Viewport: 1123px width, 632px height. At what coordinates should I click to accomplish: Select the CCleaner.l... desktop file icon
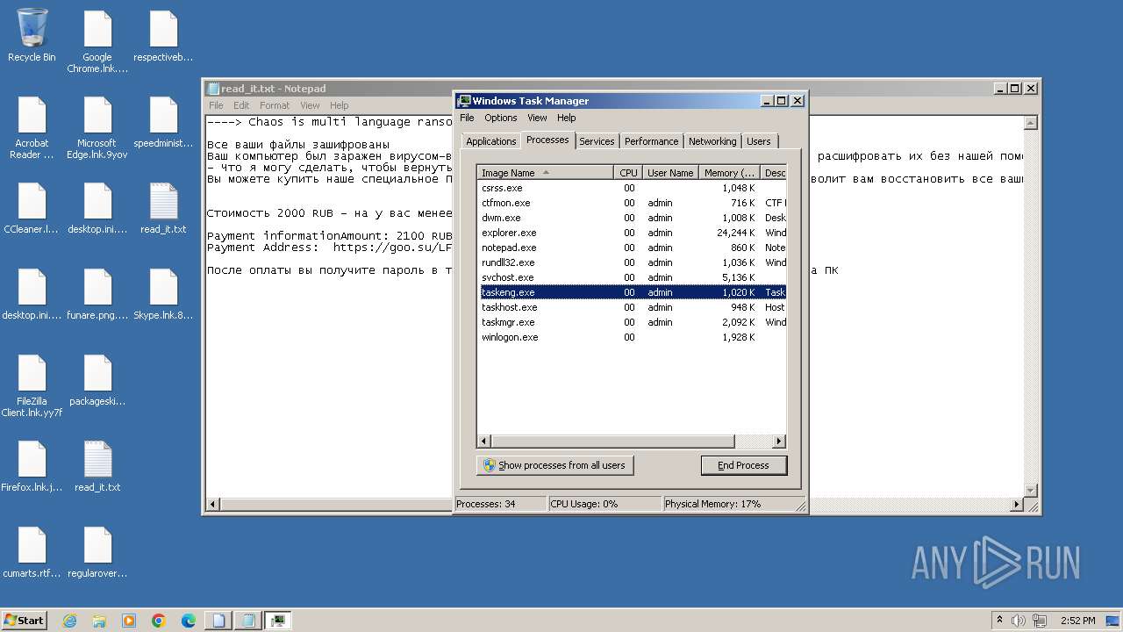pyautogui.click(x=32, y=208)
